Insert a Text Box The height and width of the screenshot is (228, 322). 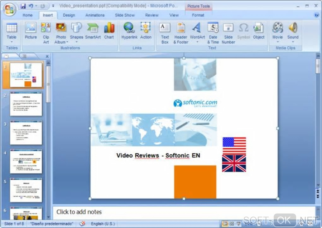pos(165,33)
